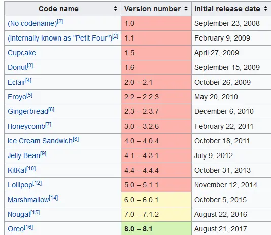Select the green 8.0 – 8.1 version cell

pos(156,228)
